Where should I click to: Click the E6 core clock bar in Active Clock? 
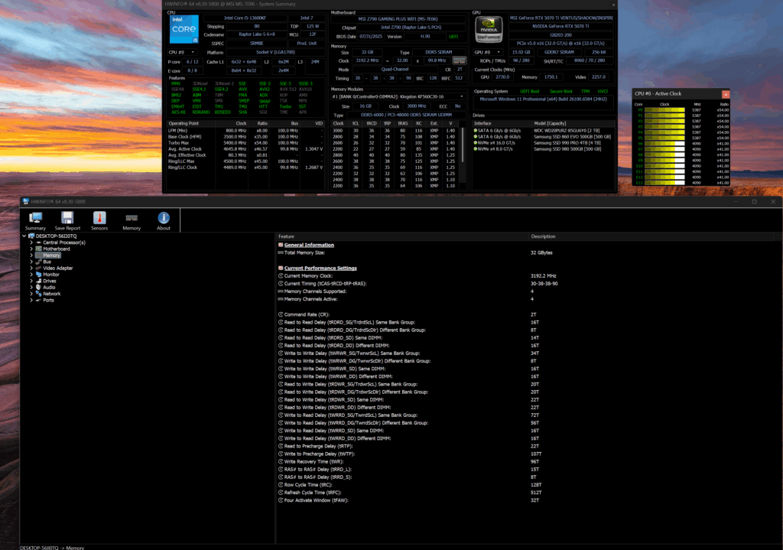[x=664, y=143]
